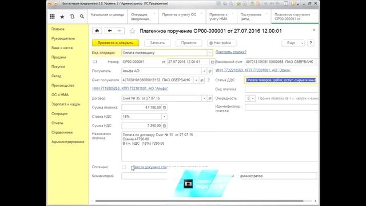The height and width of the screenshot is (206, 366).
Task: Open the Склад section
Action: (x=57, y=76)
